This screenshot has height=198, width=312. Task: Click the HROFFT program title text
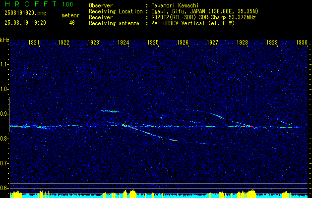[x=30, y=4]
